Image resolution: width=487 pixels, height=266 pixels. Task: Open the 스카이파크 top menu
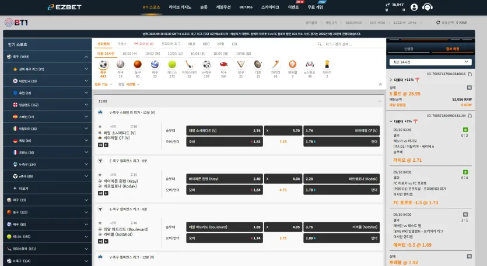270,7
